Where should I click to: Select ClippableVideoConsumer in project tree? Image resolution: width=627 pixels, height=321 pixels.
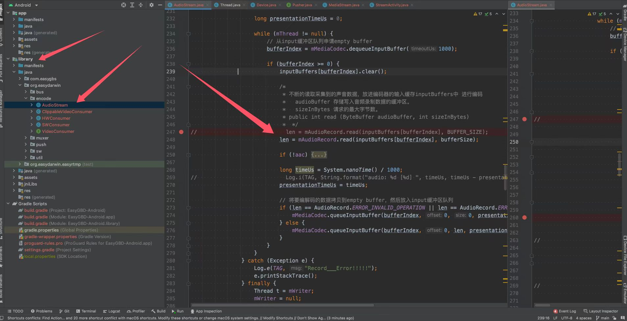(x=67, y=111)
